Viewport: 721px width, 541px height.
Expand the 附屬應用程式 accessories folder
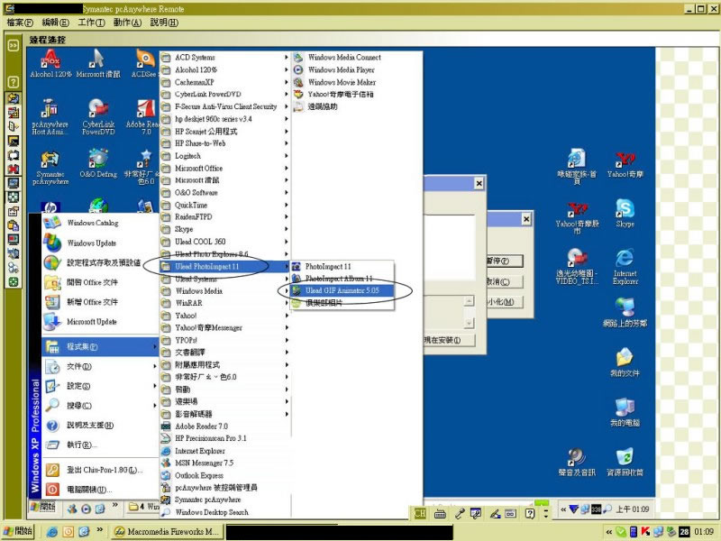pyautogui.click(x=225, y=365)
